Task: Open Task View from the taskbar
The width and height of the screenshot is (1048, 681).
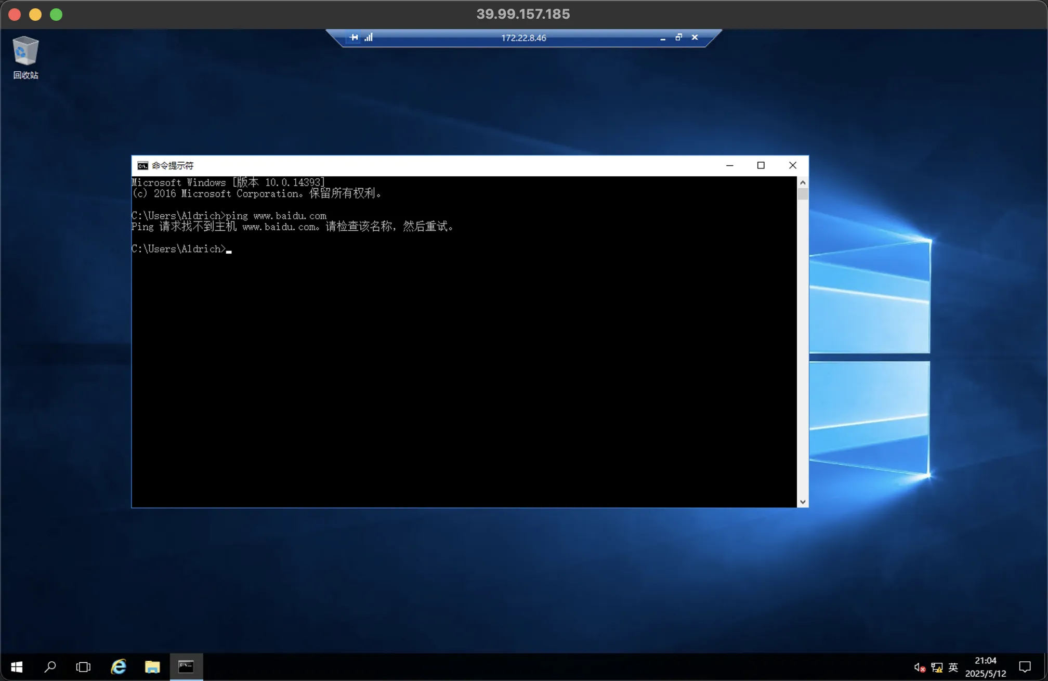Action: coord(83,667)
